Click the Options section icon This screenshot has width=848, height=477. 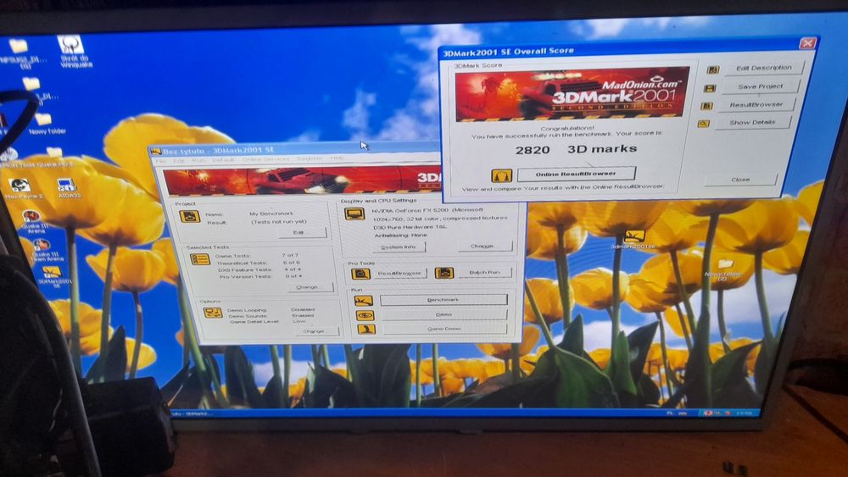coord(213,313)
